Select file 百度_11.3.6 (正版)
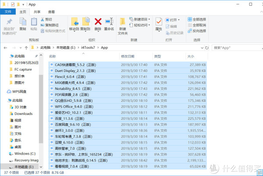263x176 pixels. coord(128,119)
